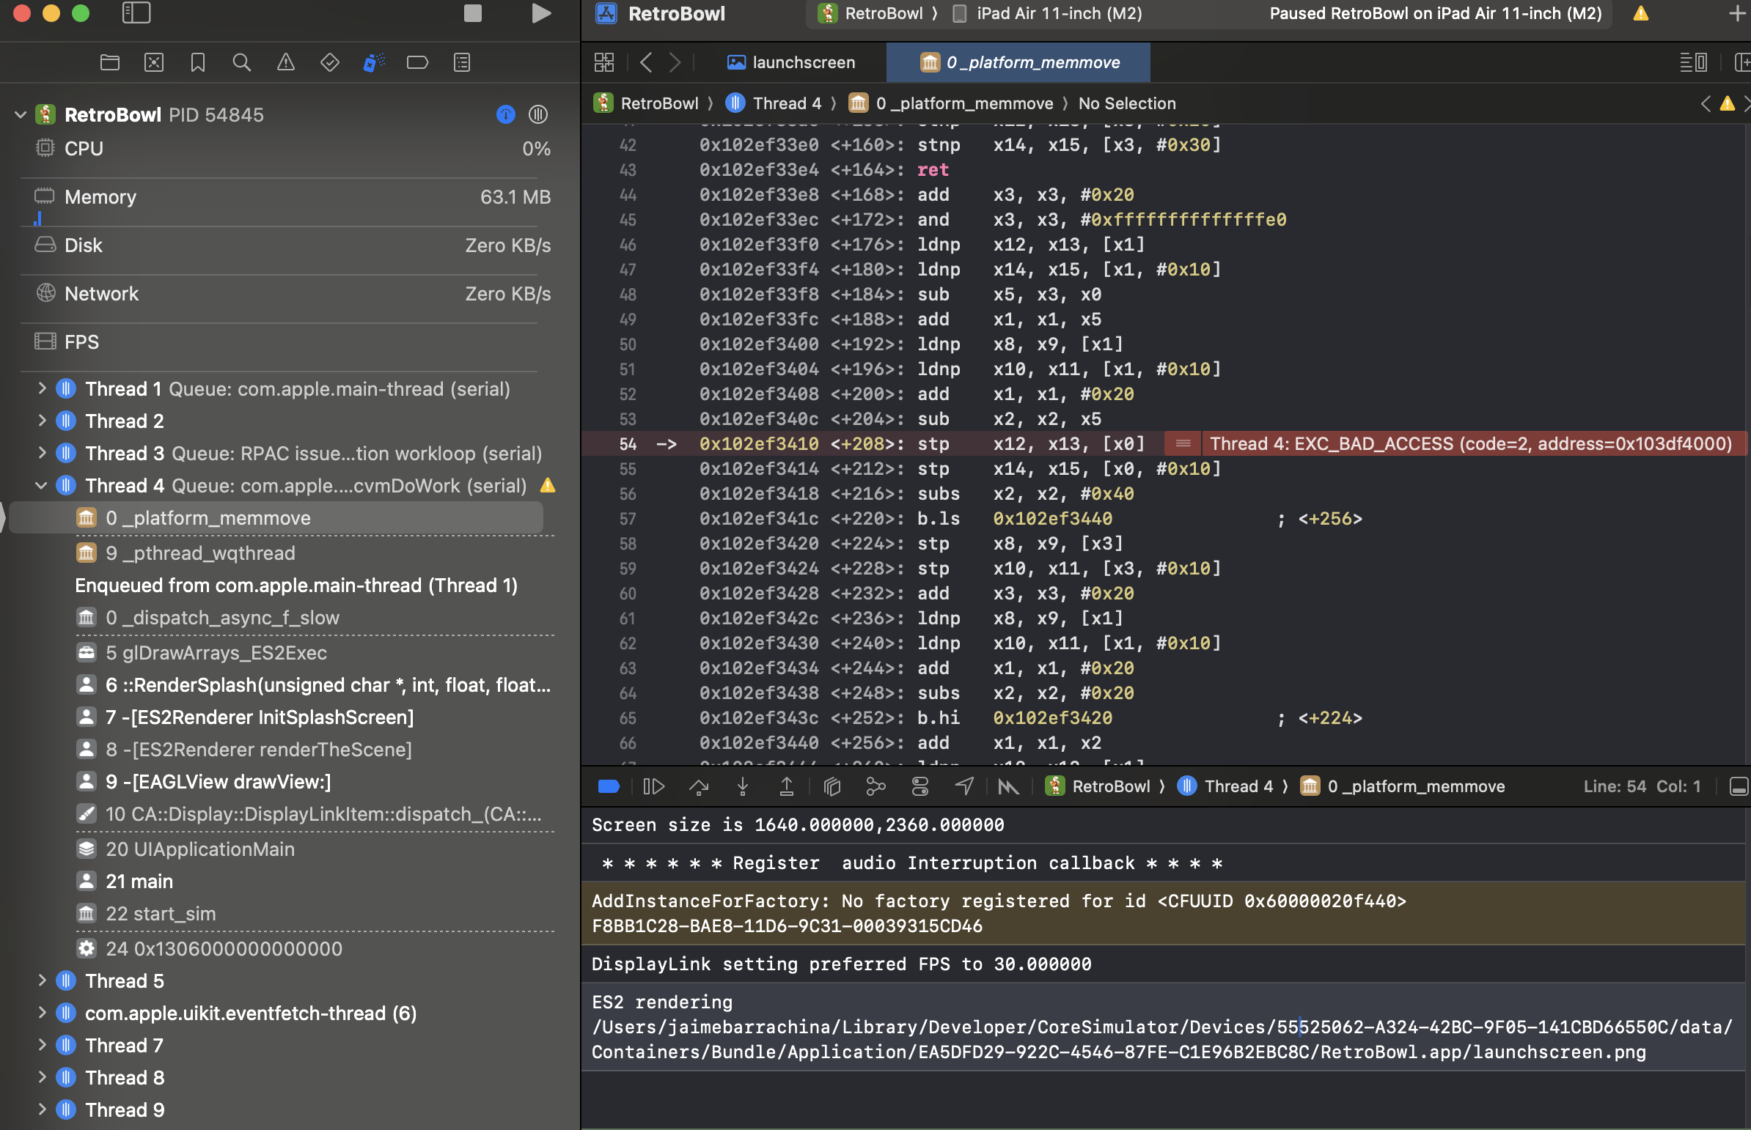1751x1130 pixels.
Task: Expand Thread 5 in debug navigator
Action: click(x=42, y=981)
